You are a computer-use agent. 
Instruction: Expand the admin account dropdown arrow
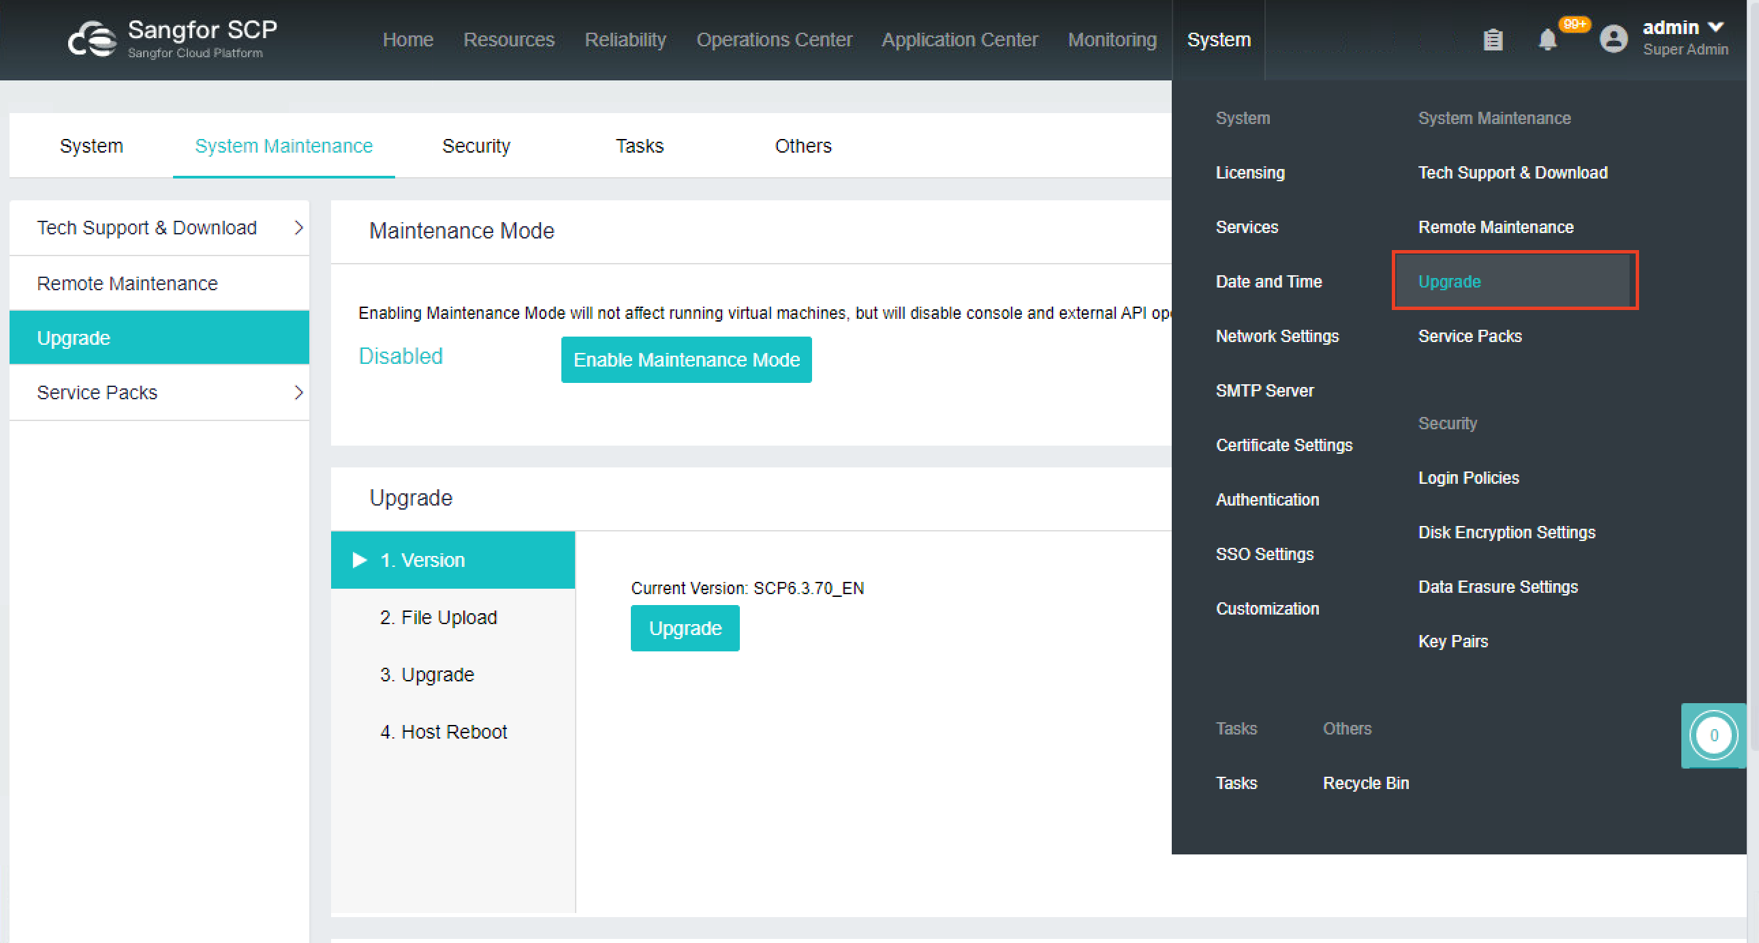[x=1715, y=27]
